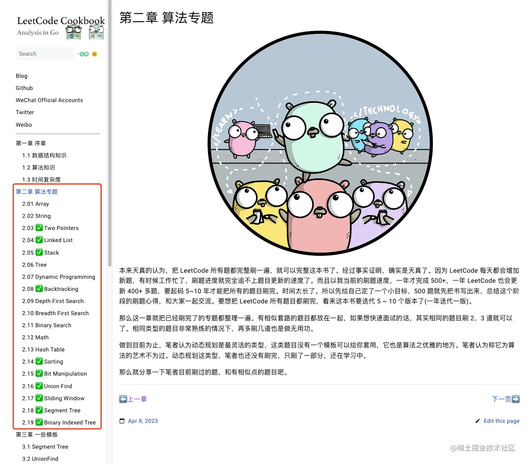Open 2.01 Array section
Screen dimensions: 527x464
36,204
